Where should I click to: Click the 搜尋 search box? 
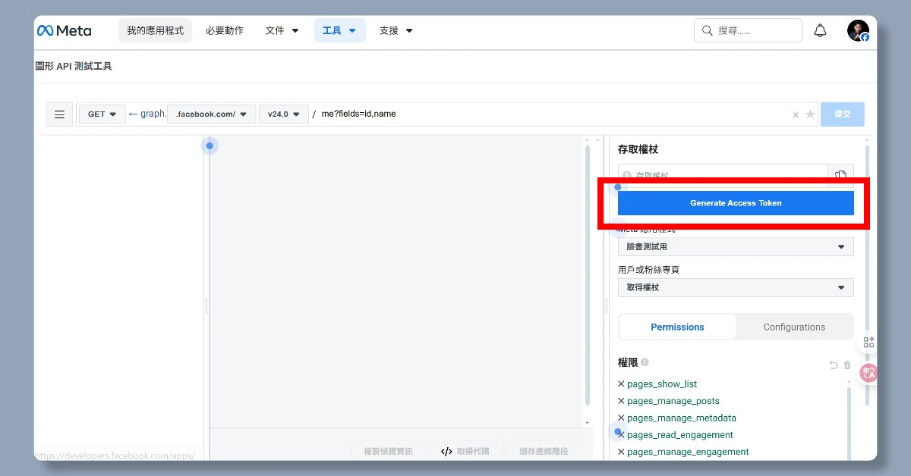click(748, 30)
